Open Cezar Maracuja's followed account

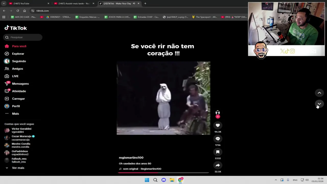point(20,138)
